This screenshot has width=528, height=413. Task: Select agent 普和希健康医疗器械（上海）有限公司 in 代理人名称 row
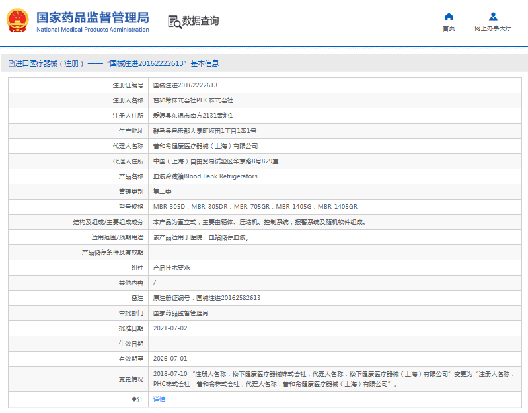click(206, 146)
